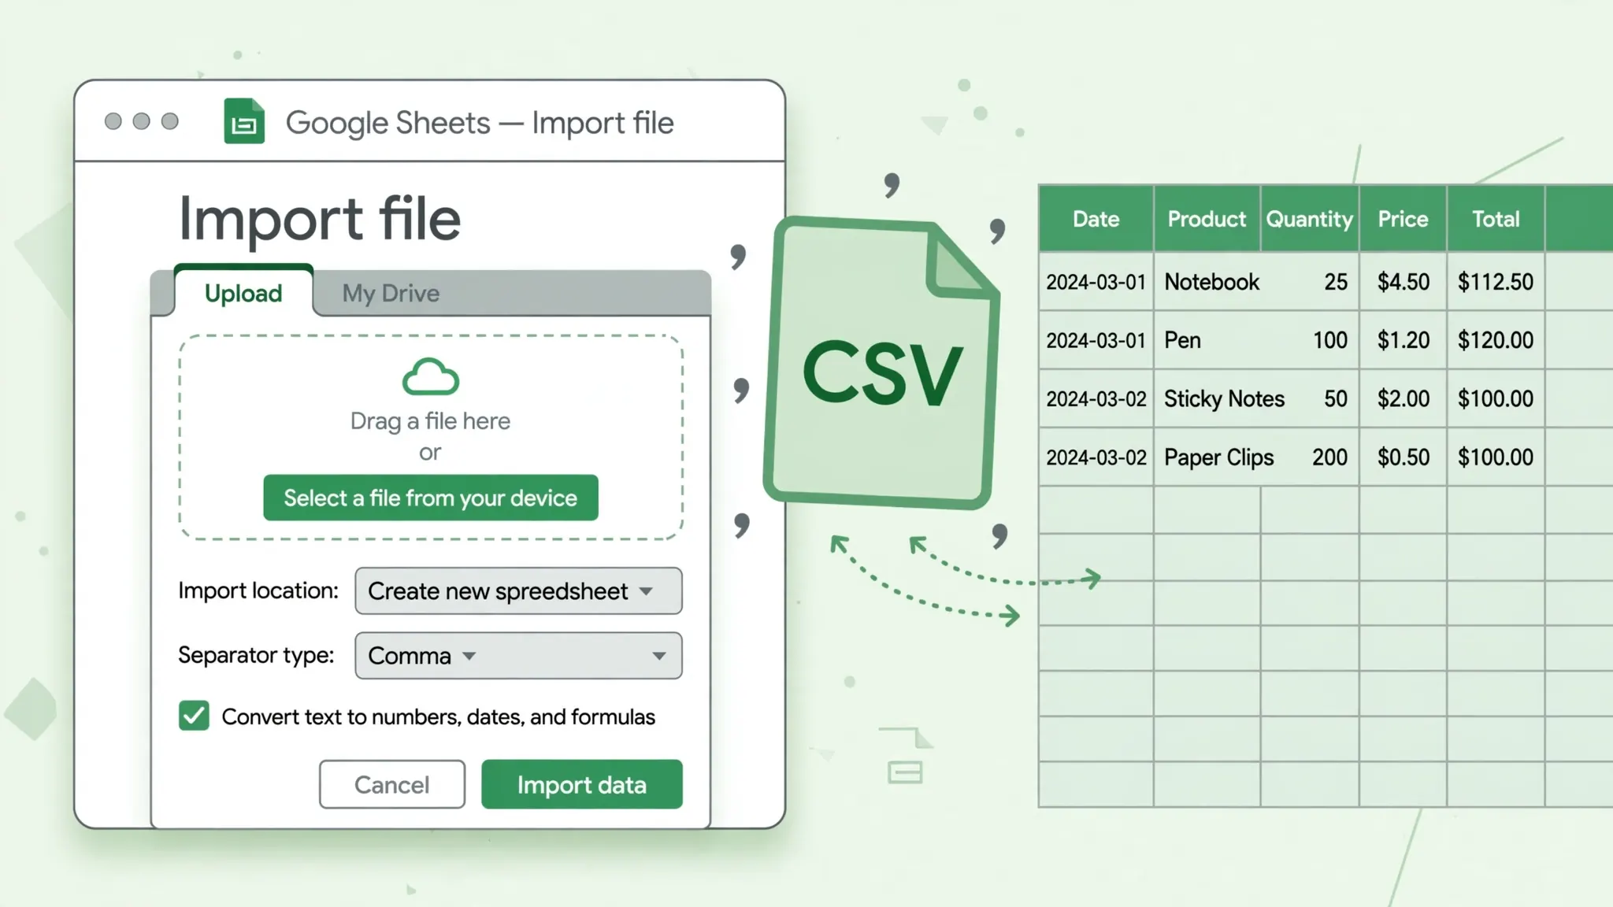The height and width of the screenshot is (907, 1613).
Task: Open the Separator type dropdown
Action: coord(518,655)
